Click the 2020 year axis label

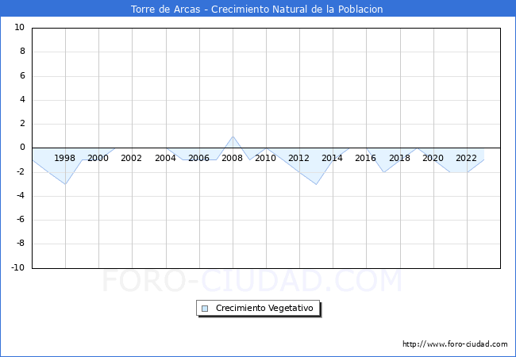[433, 158]
